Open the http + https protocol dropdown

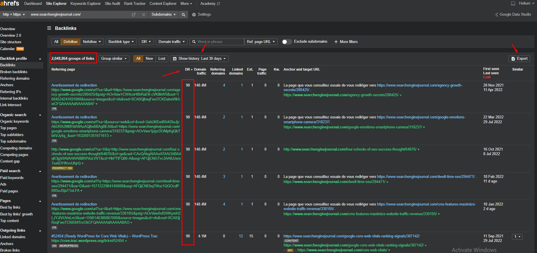tap(14, 15)
